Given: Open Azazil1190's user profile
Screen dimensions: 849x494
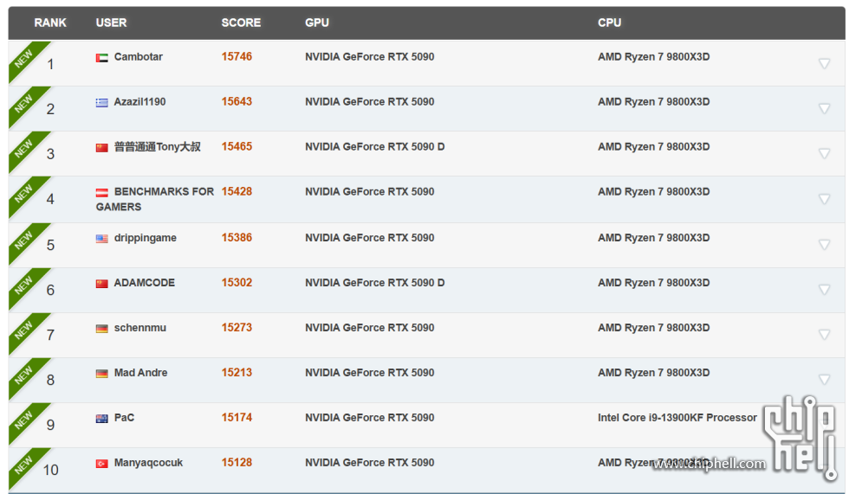Looking at the screenshot, I should (x=139, y=101).
